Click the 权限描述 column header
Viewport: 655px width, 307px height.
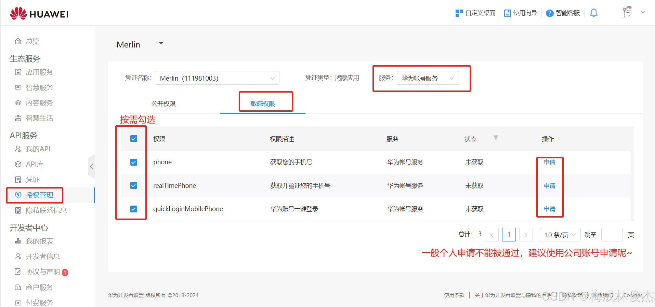282,139
